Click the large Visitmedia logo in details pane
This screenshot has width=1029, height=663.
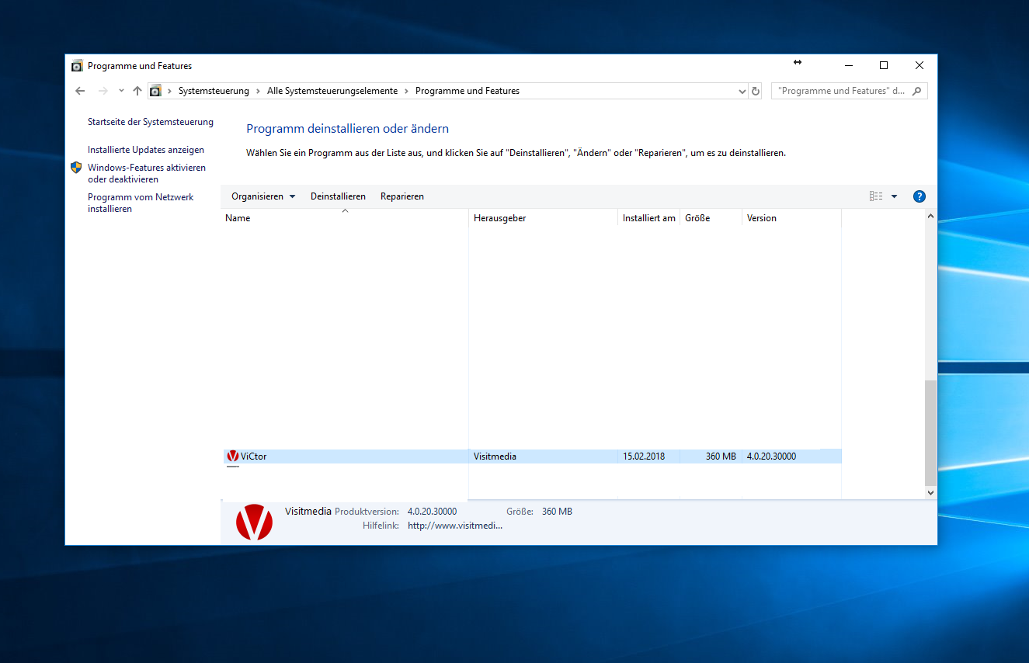tap(254, 522)
